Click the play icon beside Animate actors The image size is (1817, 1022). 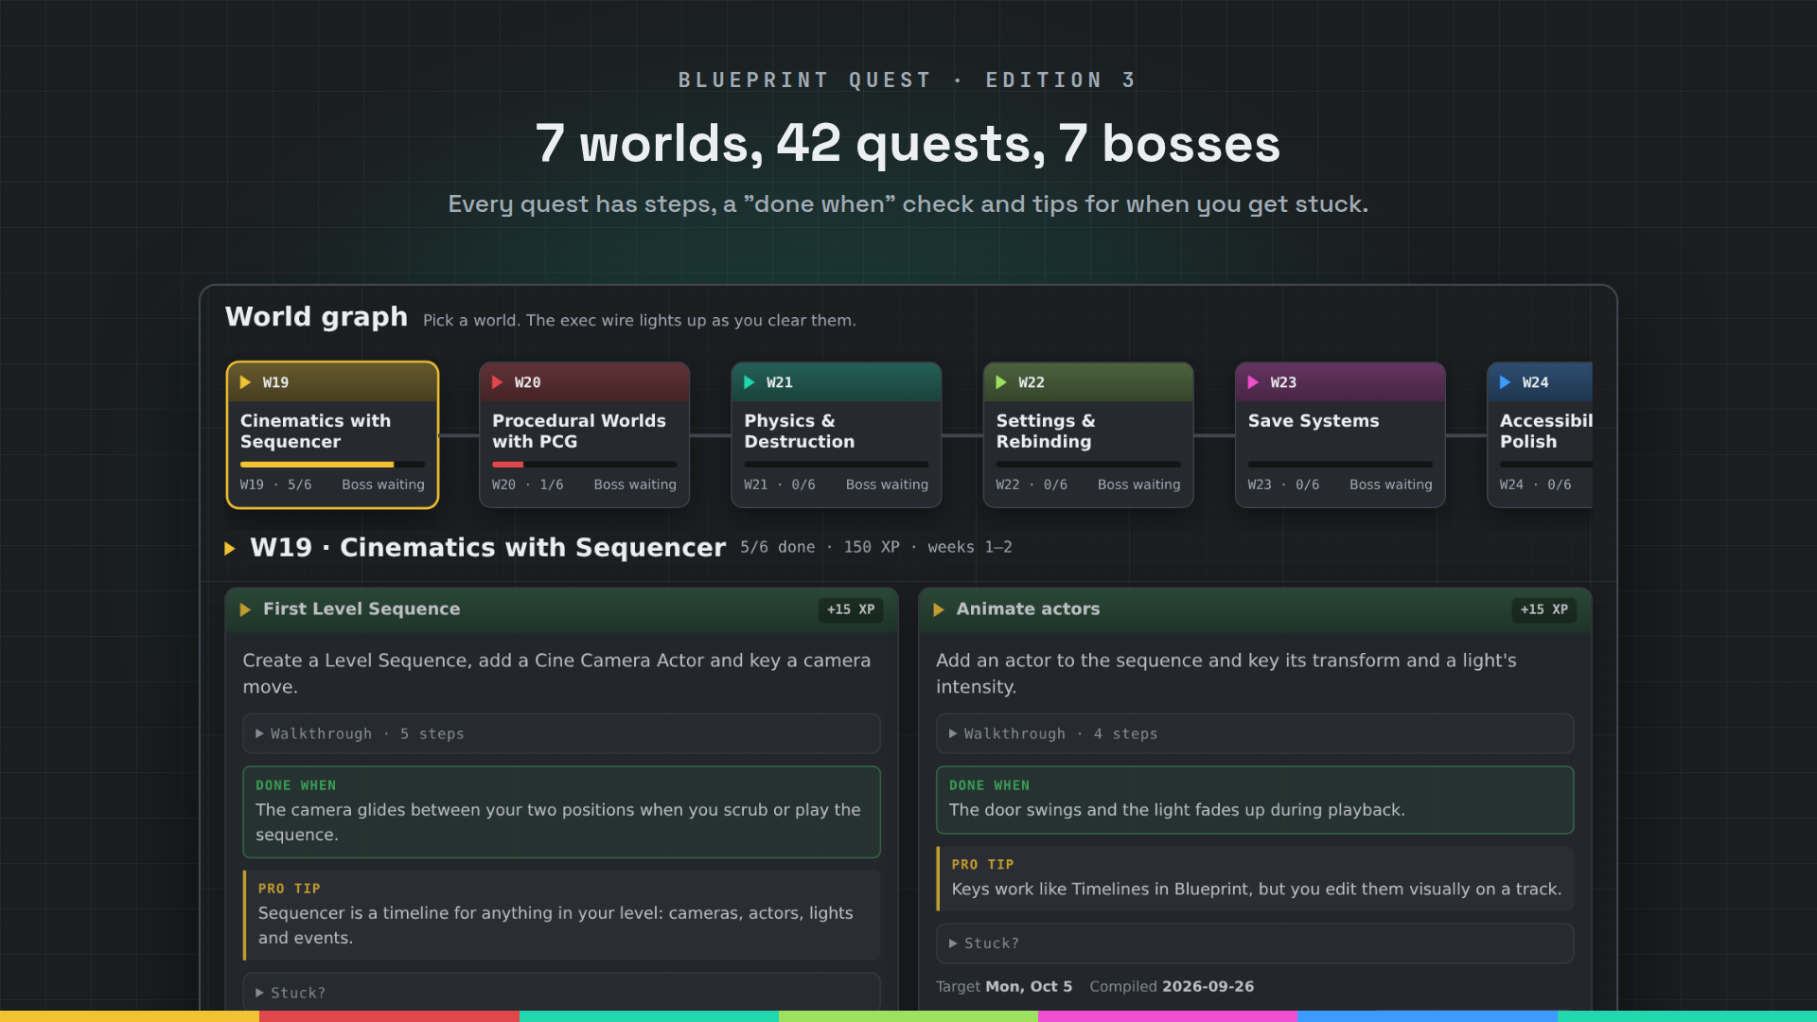click(939, 609)
